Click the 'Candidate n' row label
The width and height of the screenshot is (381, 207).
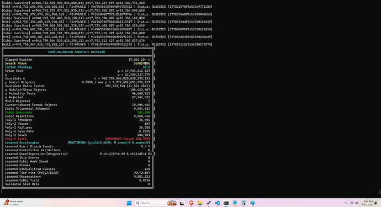coord(15,78)
